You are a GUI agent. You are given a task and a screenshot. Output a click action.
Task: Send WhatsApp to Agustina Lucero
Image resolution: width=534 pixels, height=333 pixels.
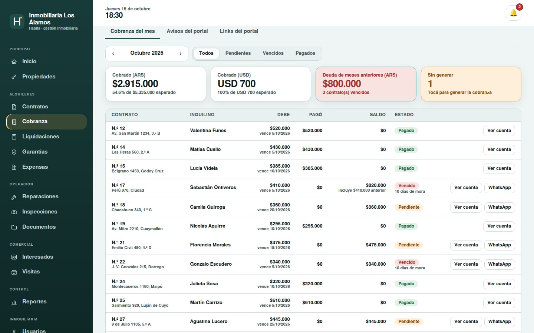[500, 322]
